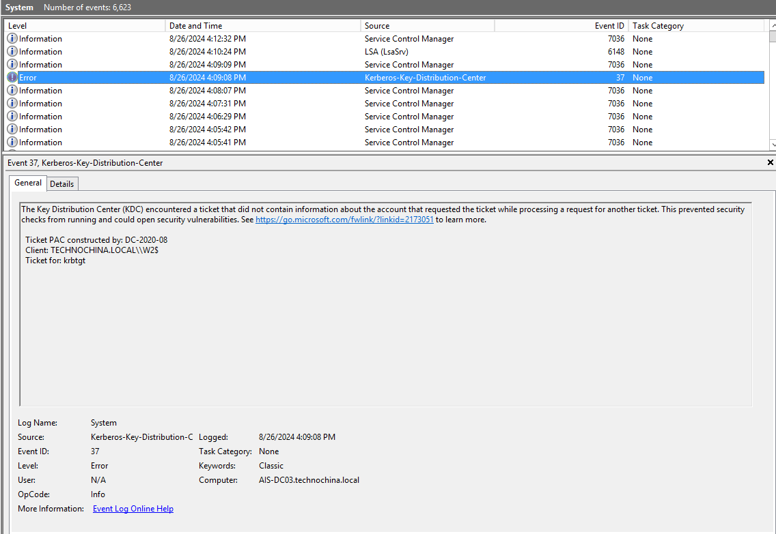The height and width of the screenshot is (534, 776).
Task: Open Event Log Online Help link
Action: coord(133,509)
